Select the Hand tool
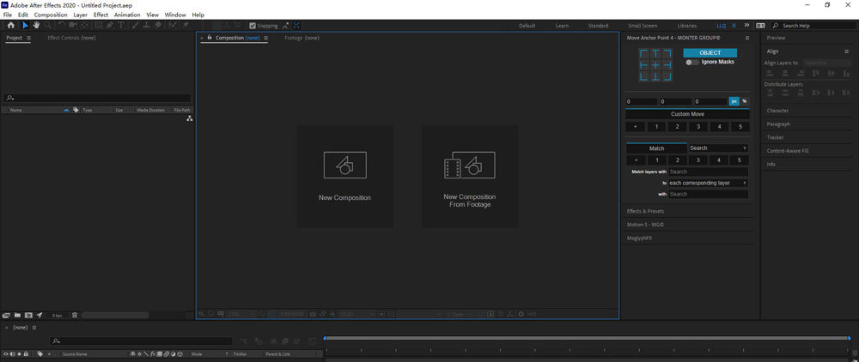 [36, 26]
